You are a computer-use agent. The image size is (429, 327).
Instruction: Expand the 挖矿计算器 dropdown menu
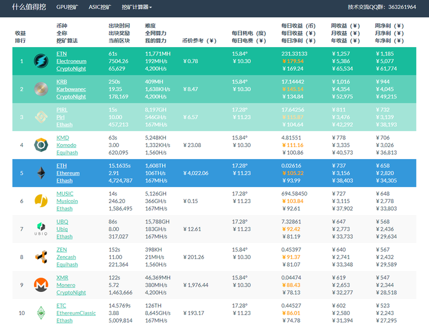(136, 7)
